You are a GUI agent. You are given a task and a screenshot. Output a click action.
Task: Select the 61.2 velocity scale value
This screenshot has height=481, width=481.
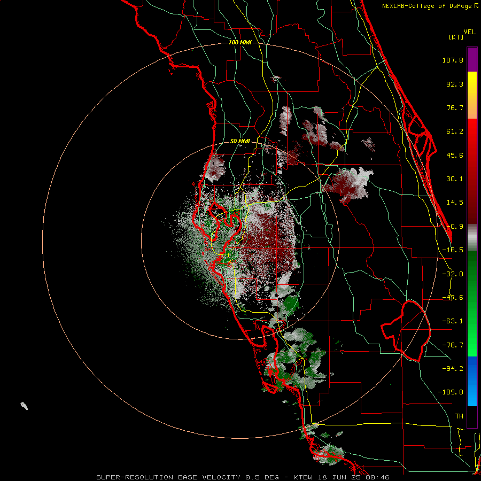[455, 131]
